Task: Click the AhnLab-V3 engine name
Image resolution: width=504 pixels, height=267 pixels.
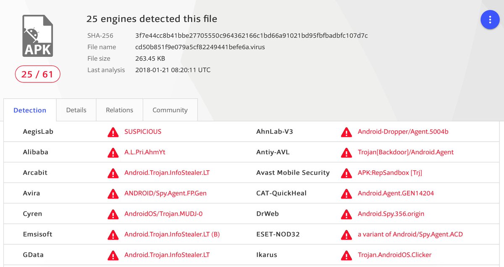Action: pyautogui.click(x=275, y=132)
